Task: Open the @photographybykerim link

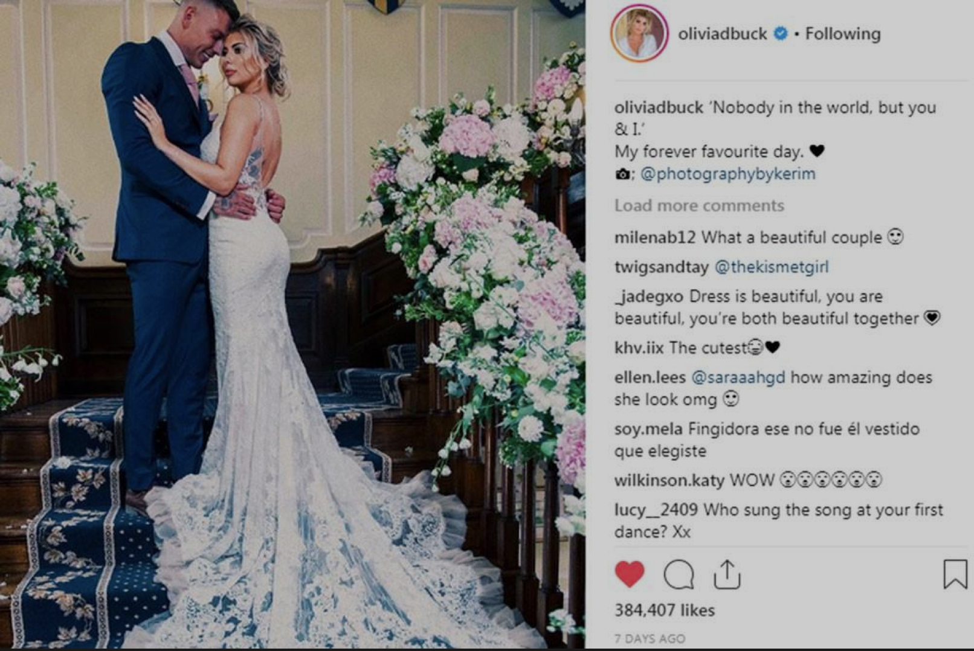Action: 727,174
